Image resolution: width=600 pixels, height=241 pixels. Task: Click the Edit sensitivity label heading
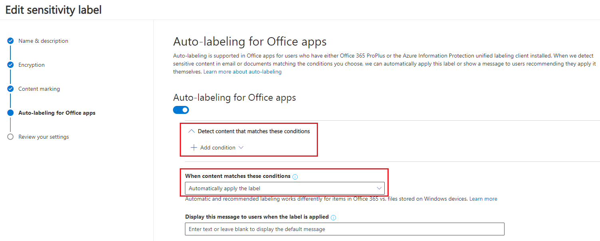pyautogui.click(x=54, y=10)
